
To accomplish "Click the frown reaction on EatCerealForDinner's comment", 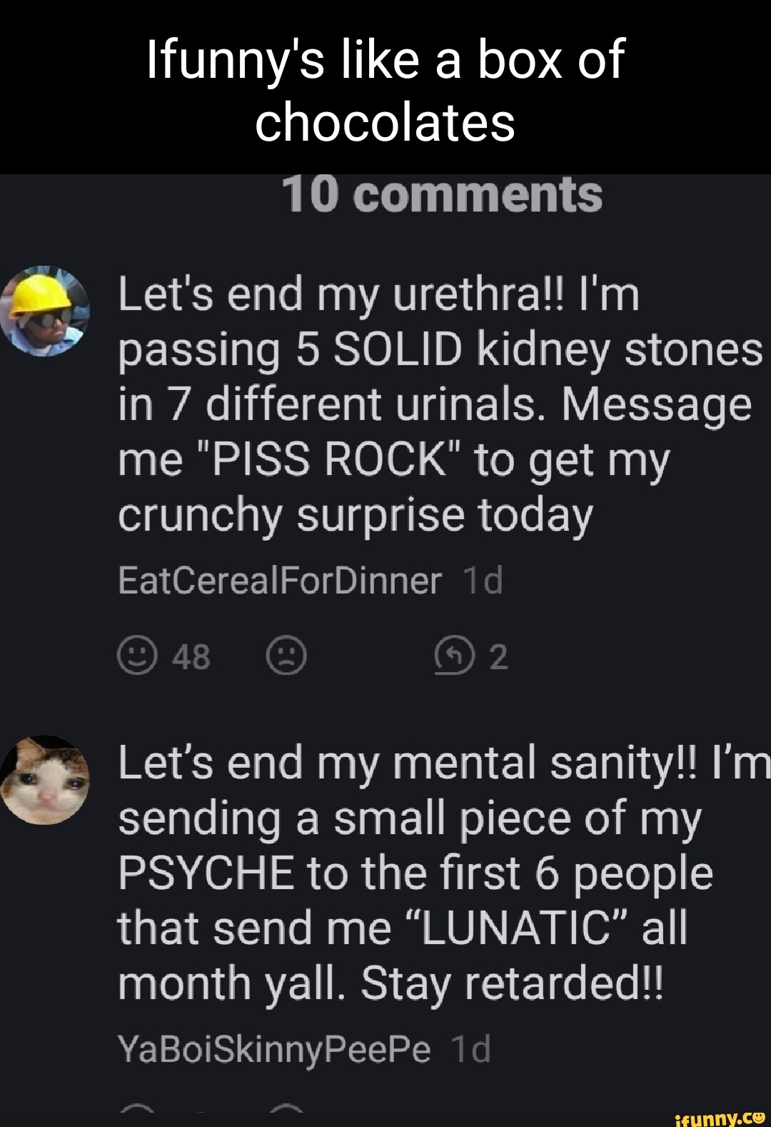I will [286, 656].
